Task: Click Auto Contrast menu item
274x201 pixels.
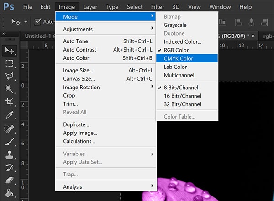Action: tap(105, 50)
